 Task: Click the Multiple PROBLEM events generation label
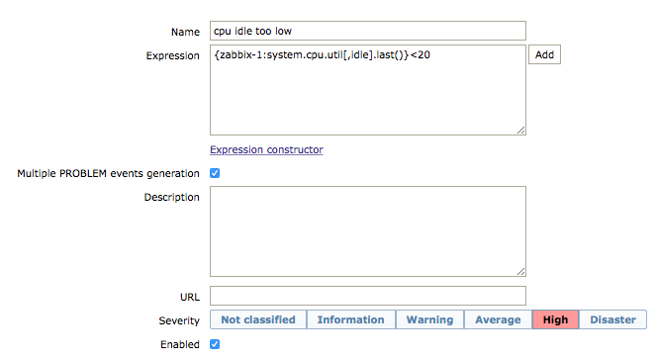pos(108,173)
